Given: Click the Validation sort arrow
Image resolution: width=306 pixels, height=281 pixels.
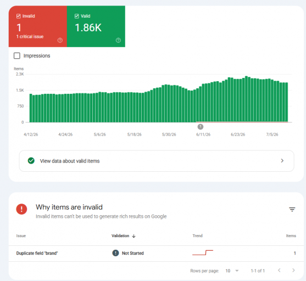Looking at the screenshot, I should 133,236.
